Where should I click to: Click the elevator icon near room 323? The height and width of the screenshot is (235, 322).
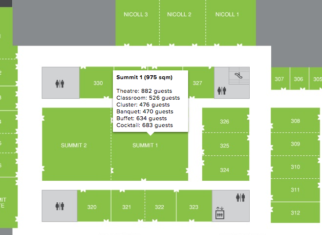click(x=220, y=213)
